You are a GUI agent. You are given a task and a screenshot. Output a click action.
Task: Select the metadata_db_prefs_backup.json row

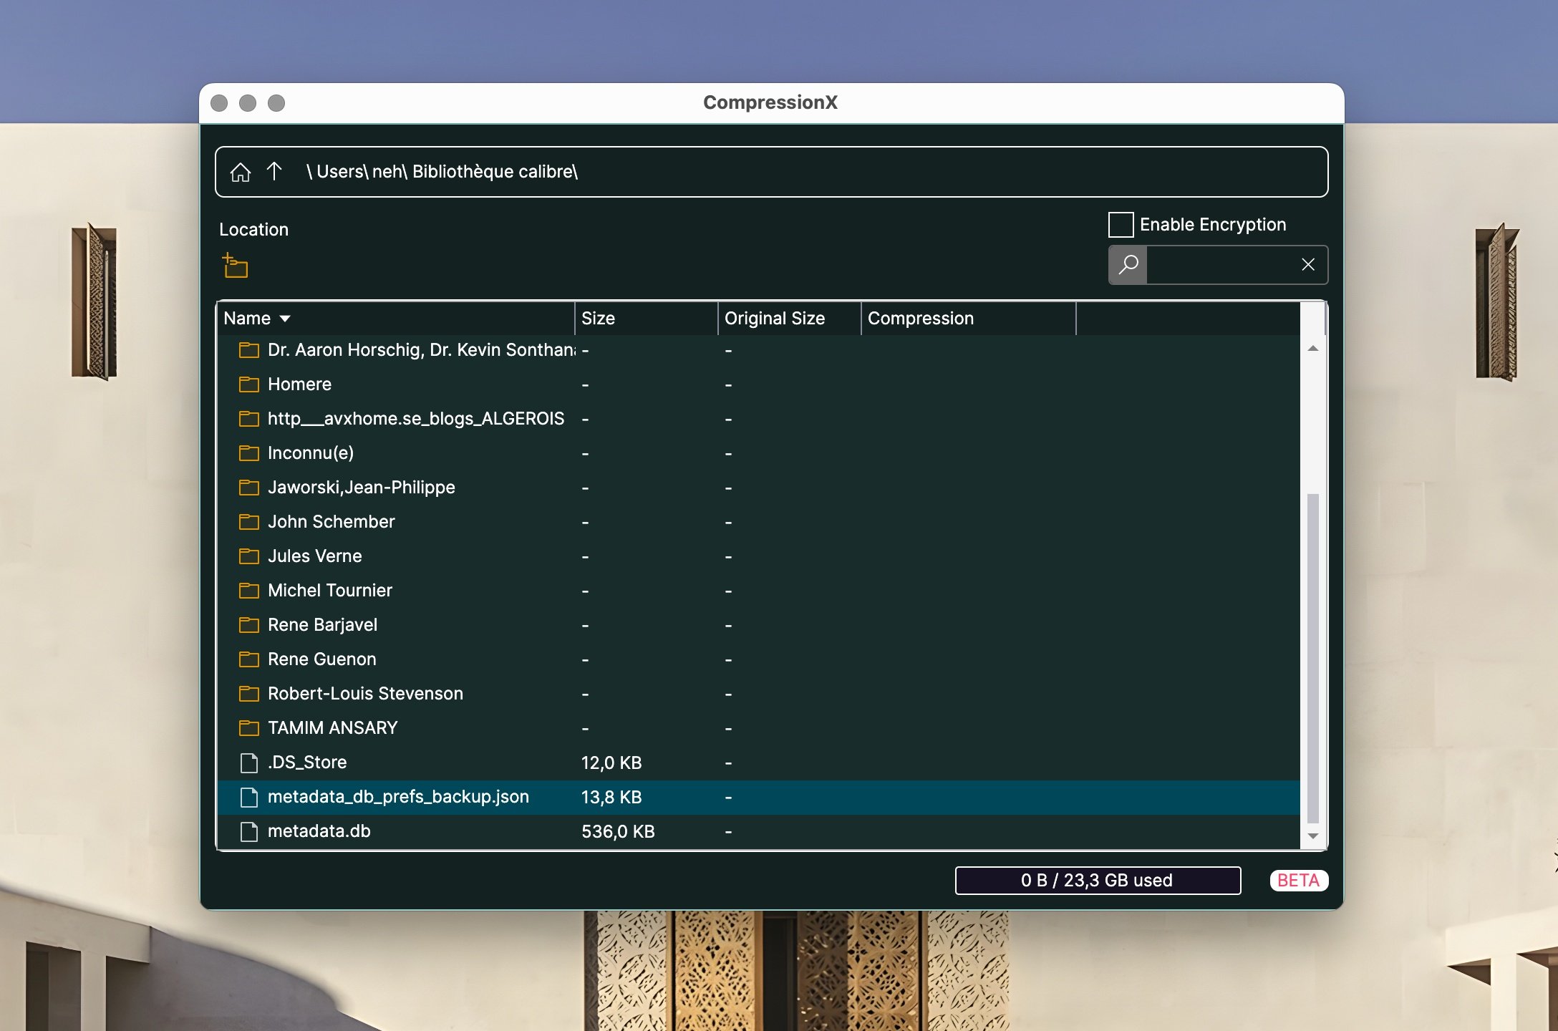398,797
